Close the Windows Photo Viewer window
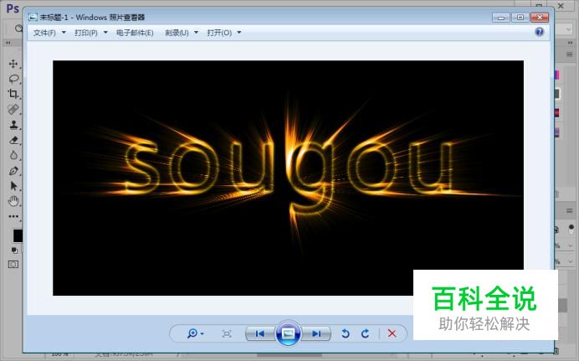This screenshot has height=361, width=579. click(x=540, y=18)
